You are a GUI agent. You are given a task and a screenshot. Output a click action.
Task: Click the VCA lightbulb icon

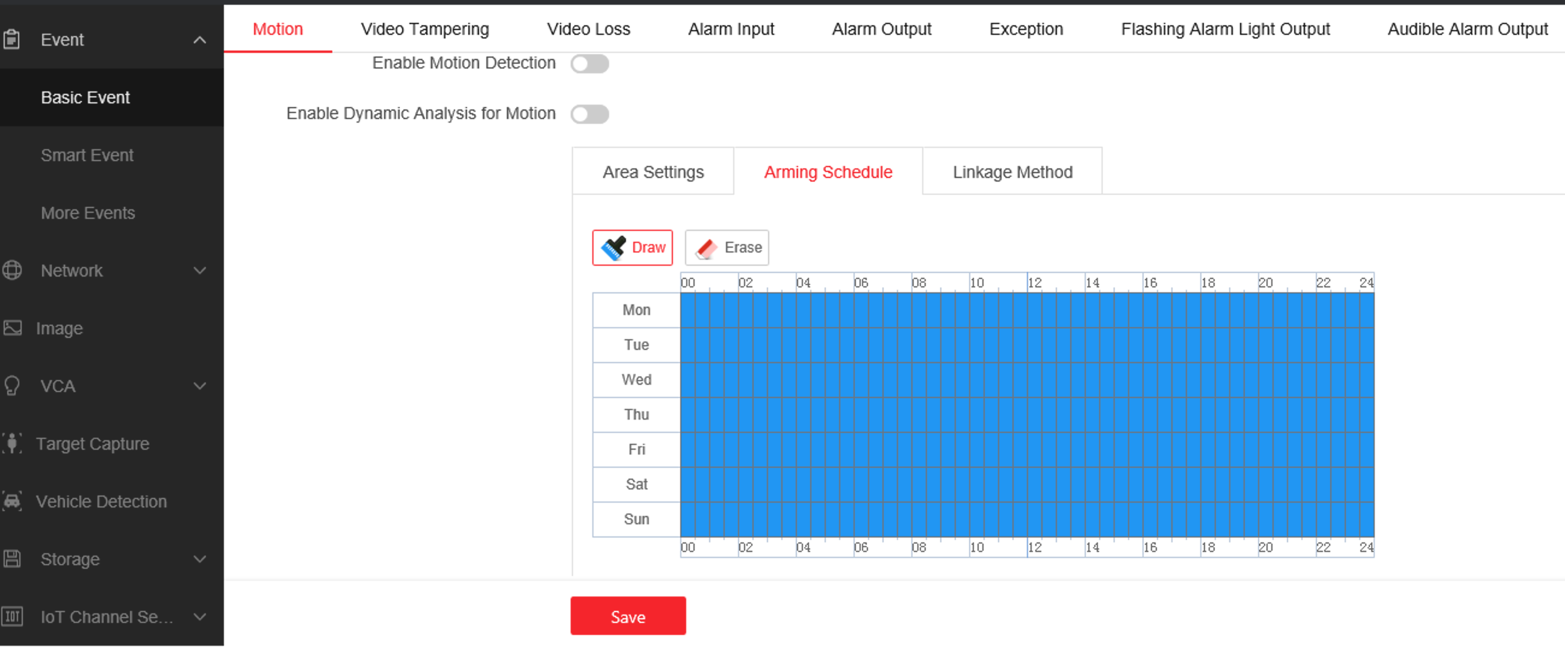pos(11,386)
